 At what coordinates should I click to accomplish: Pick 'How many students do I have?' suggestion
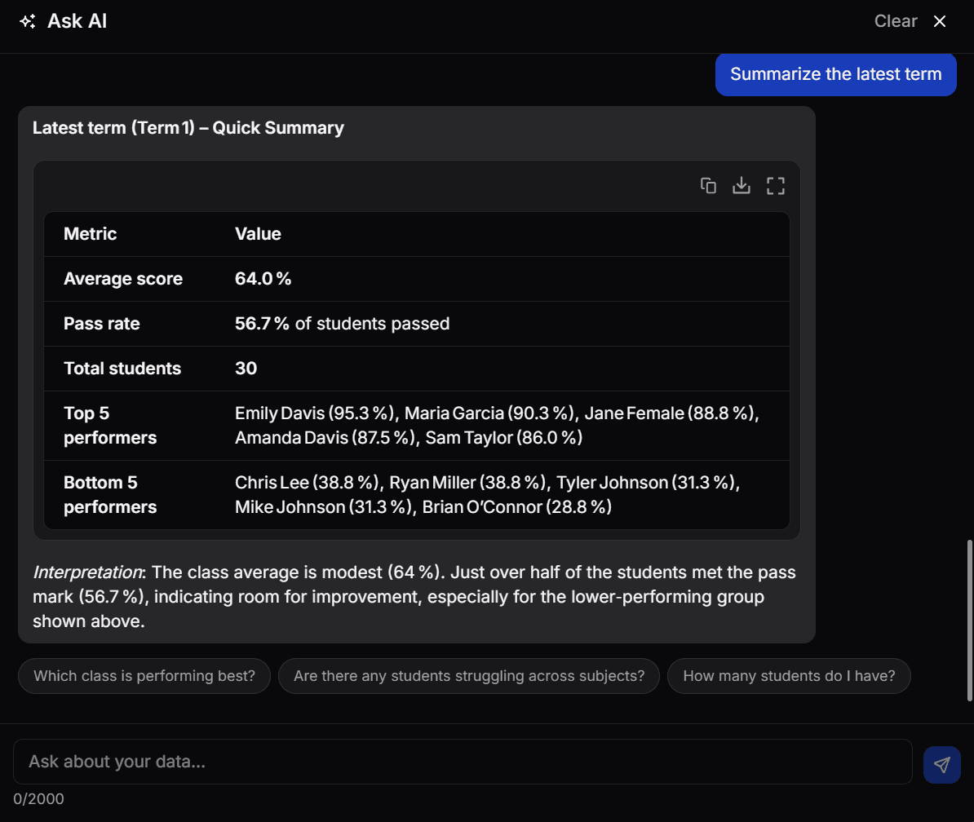click(x=789, y=675)
